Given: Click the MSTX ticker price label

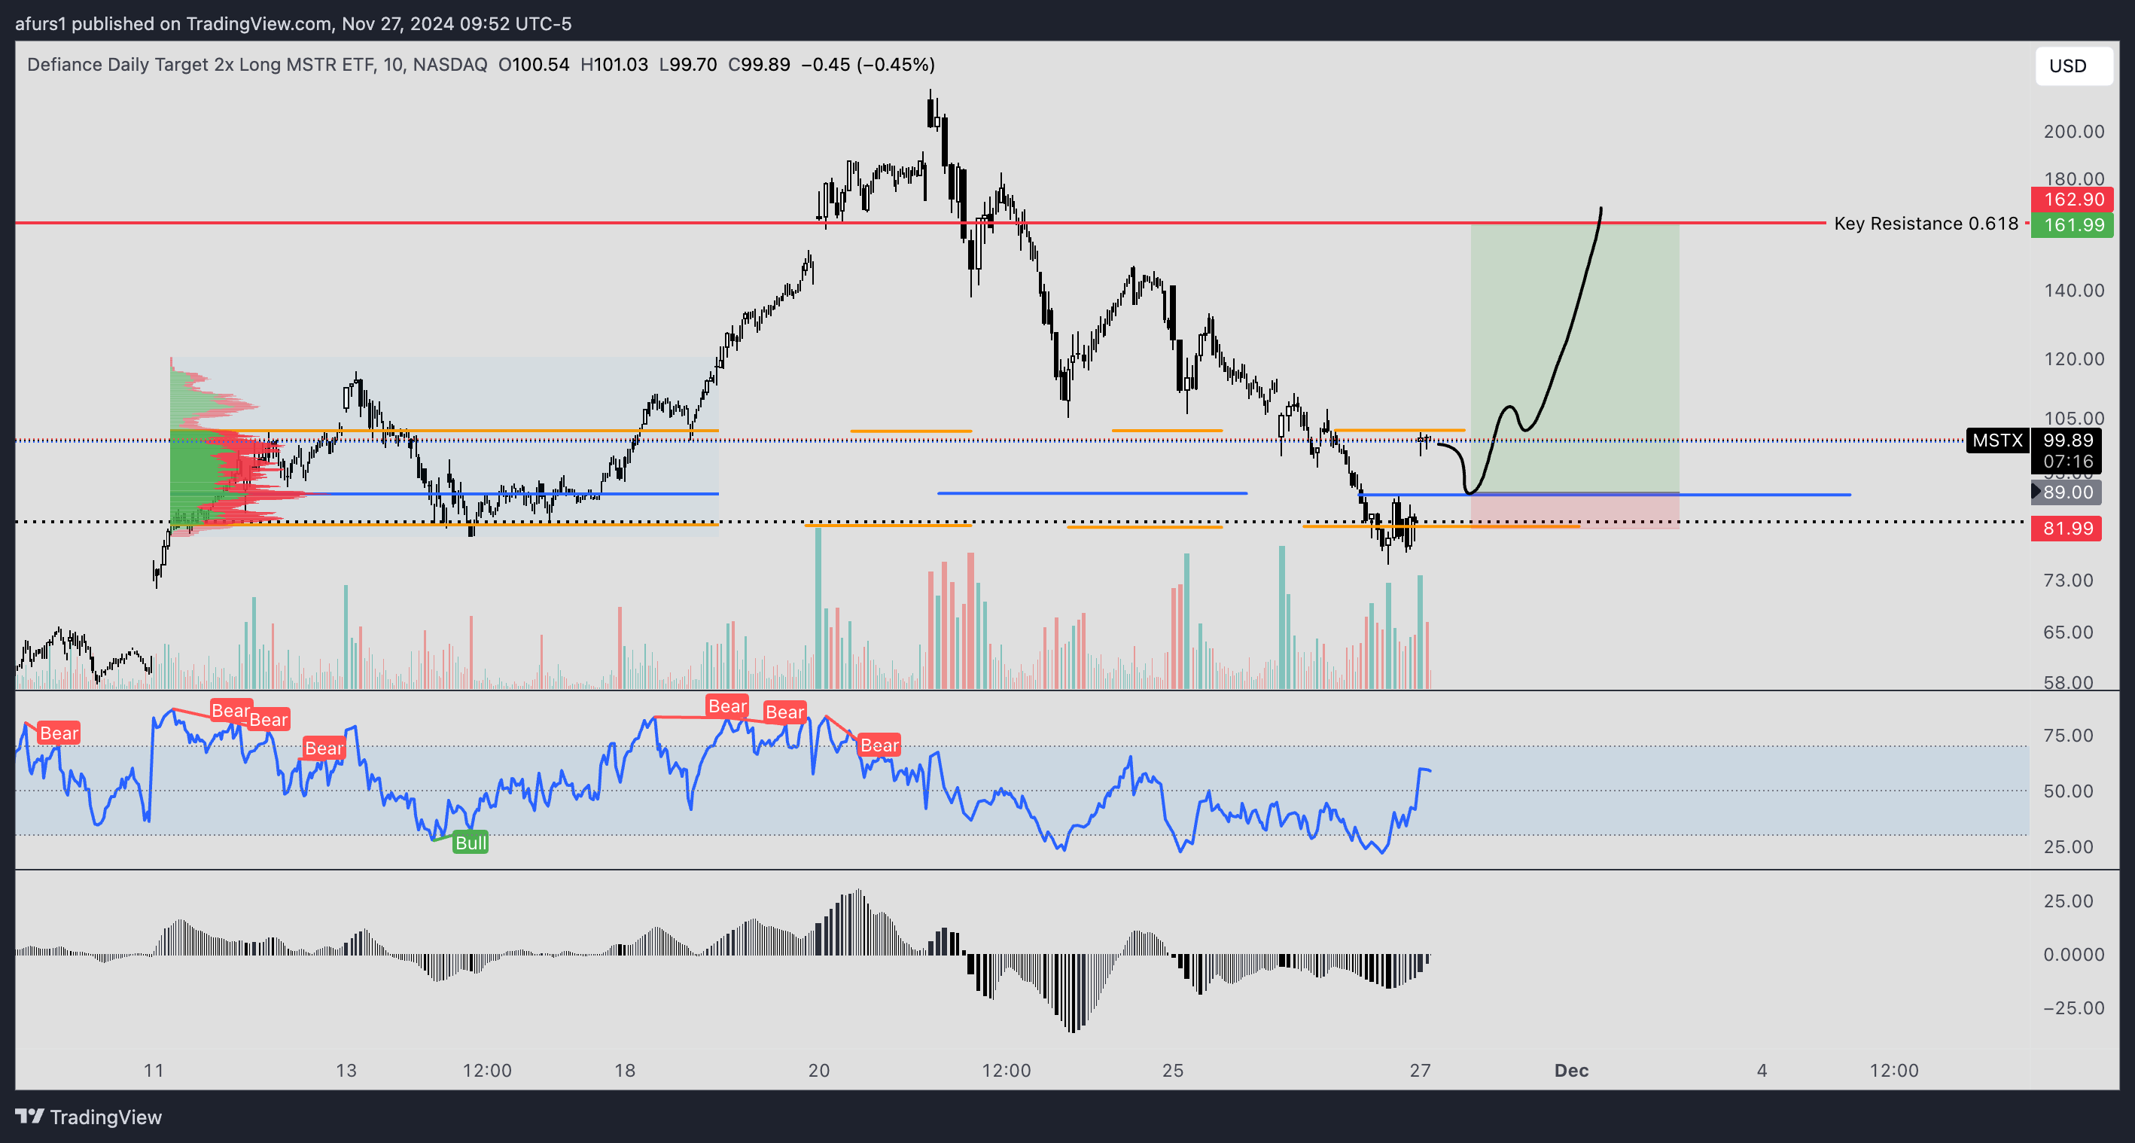Looking at the screenshot, I should click(x=1997, y=440).
